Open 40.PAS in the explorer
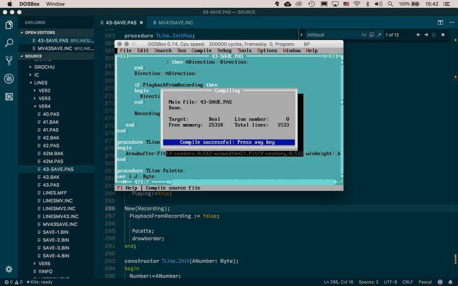Image resolution: width=458 pixels, height=286 pixels. click(56, 114)
